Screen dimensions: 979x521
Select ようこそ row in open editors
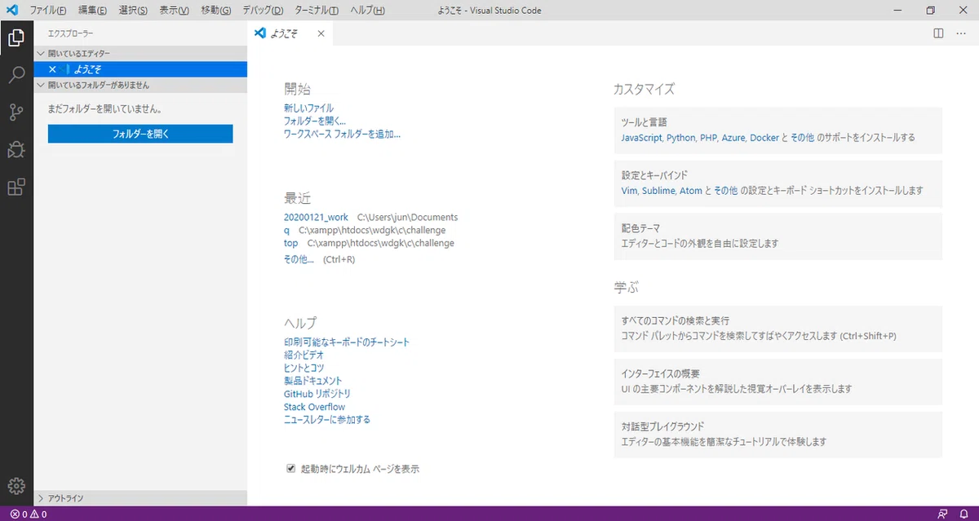pyautogui.click(x=140, y=69)
